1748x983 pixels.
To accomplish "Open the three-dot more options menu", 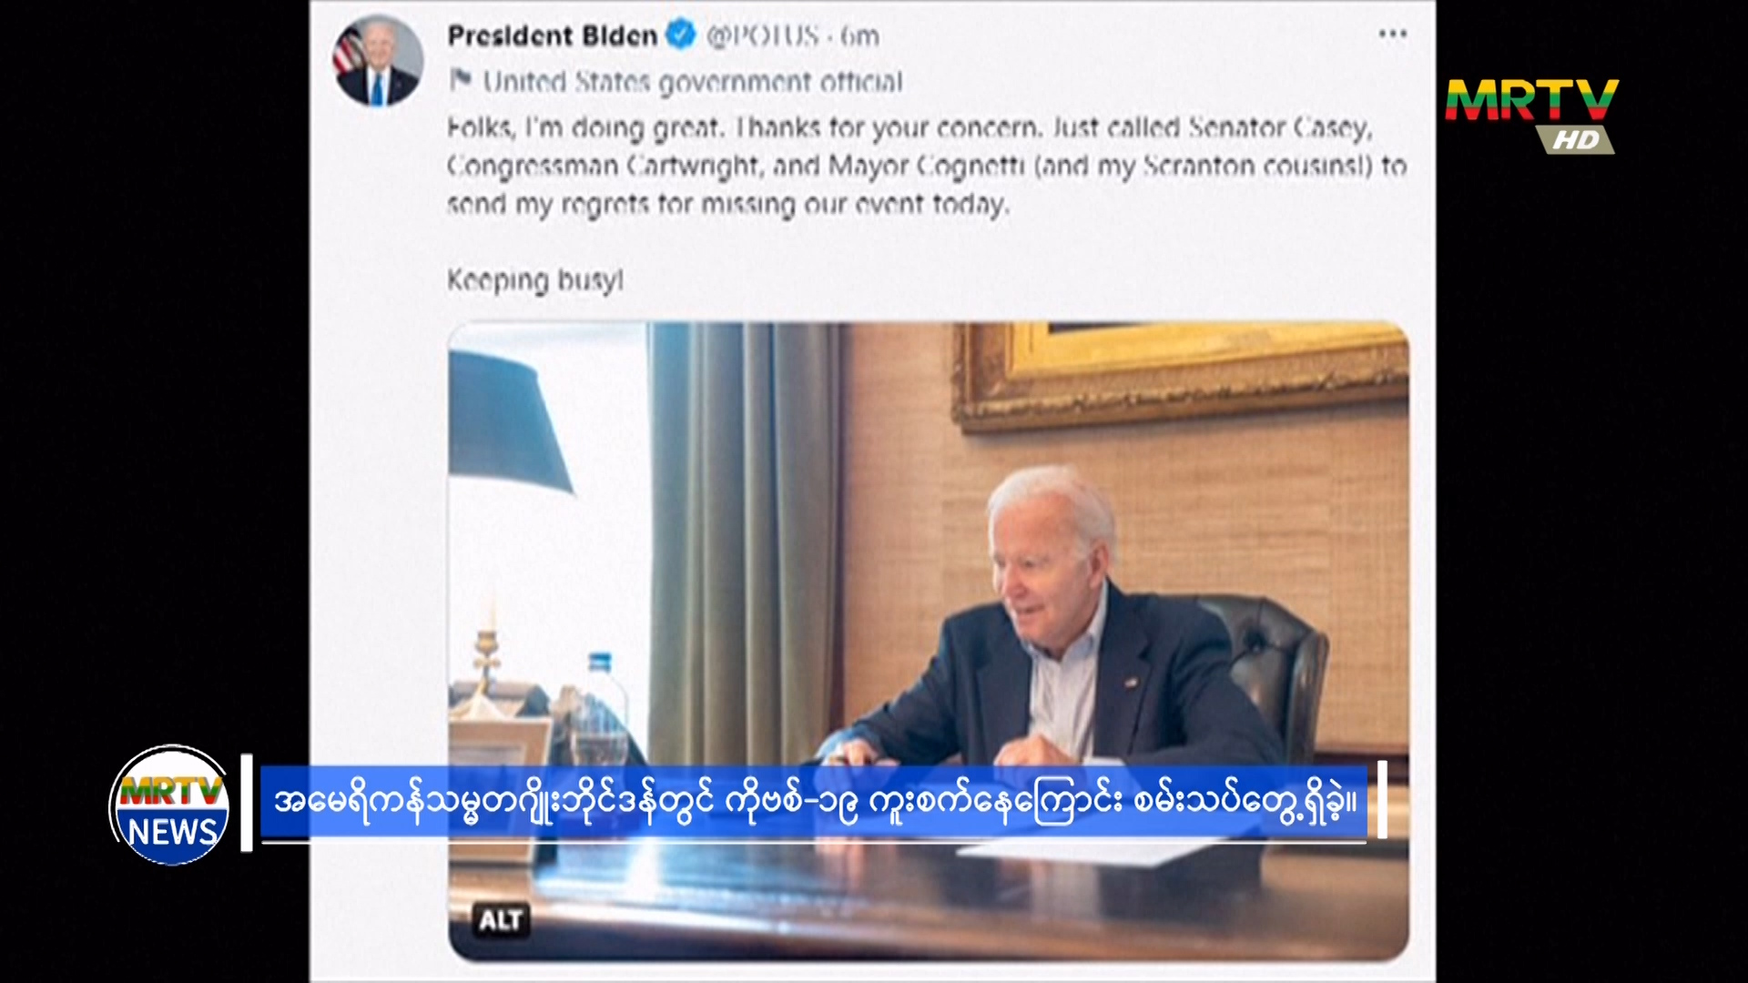I will tap(1392, 35).
